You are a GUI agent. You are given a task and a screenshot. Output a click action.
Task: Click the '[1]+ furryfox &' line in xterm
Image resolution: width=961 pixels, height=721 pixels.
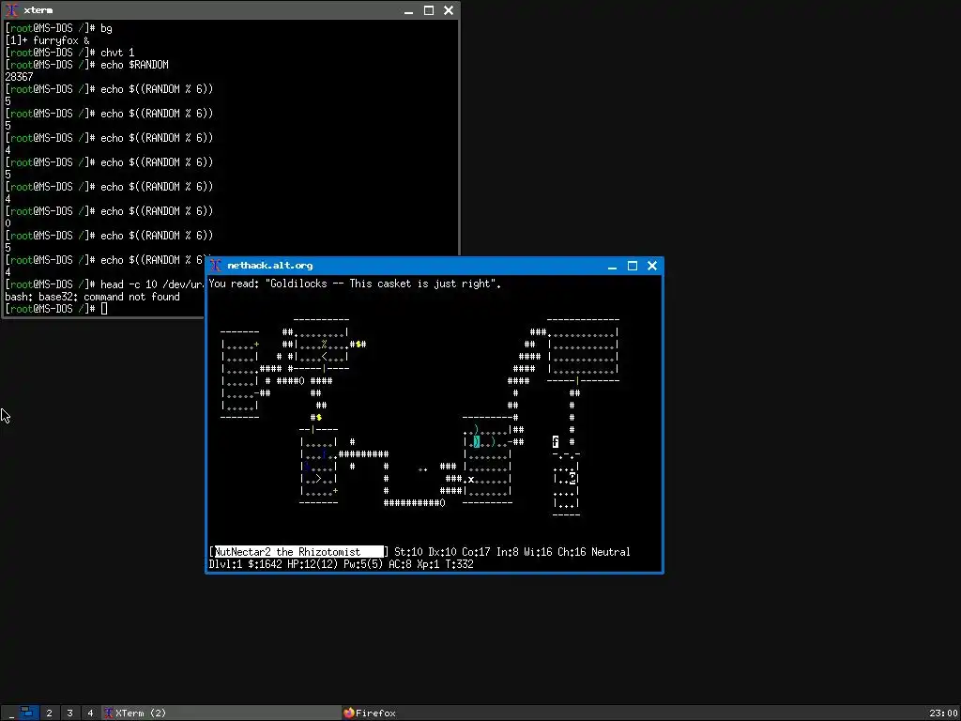click(47, 40)
